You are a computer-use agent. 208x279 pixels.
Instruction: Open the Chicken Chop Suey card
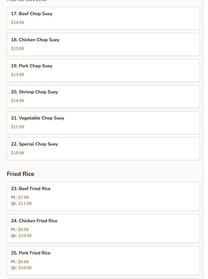tap(103, 45)
